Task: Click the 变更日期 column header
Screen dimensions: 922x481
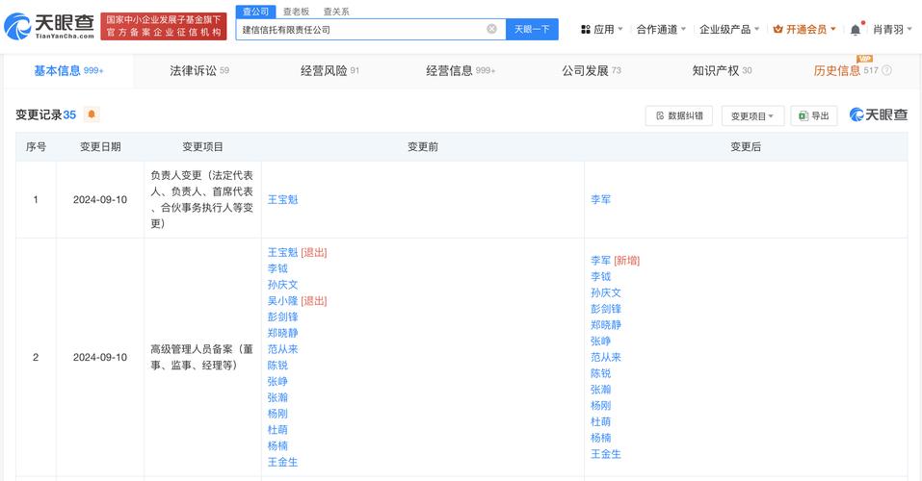Action: [x=100, y=147]
